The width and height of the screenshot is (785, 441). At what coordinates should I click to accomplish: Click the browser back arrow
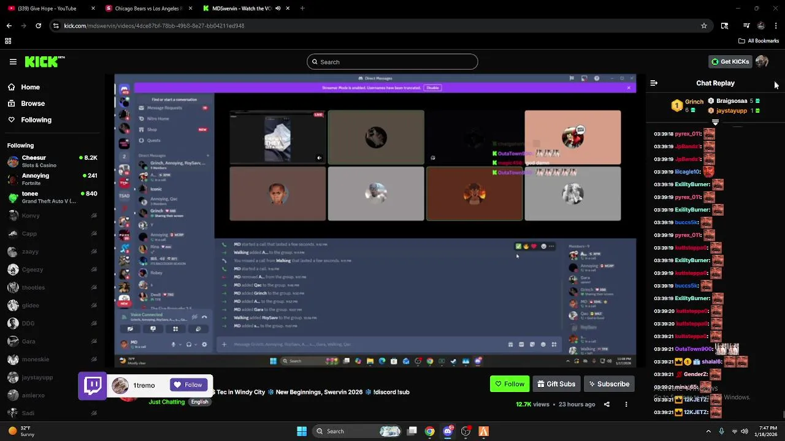point(9,26)
